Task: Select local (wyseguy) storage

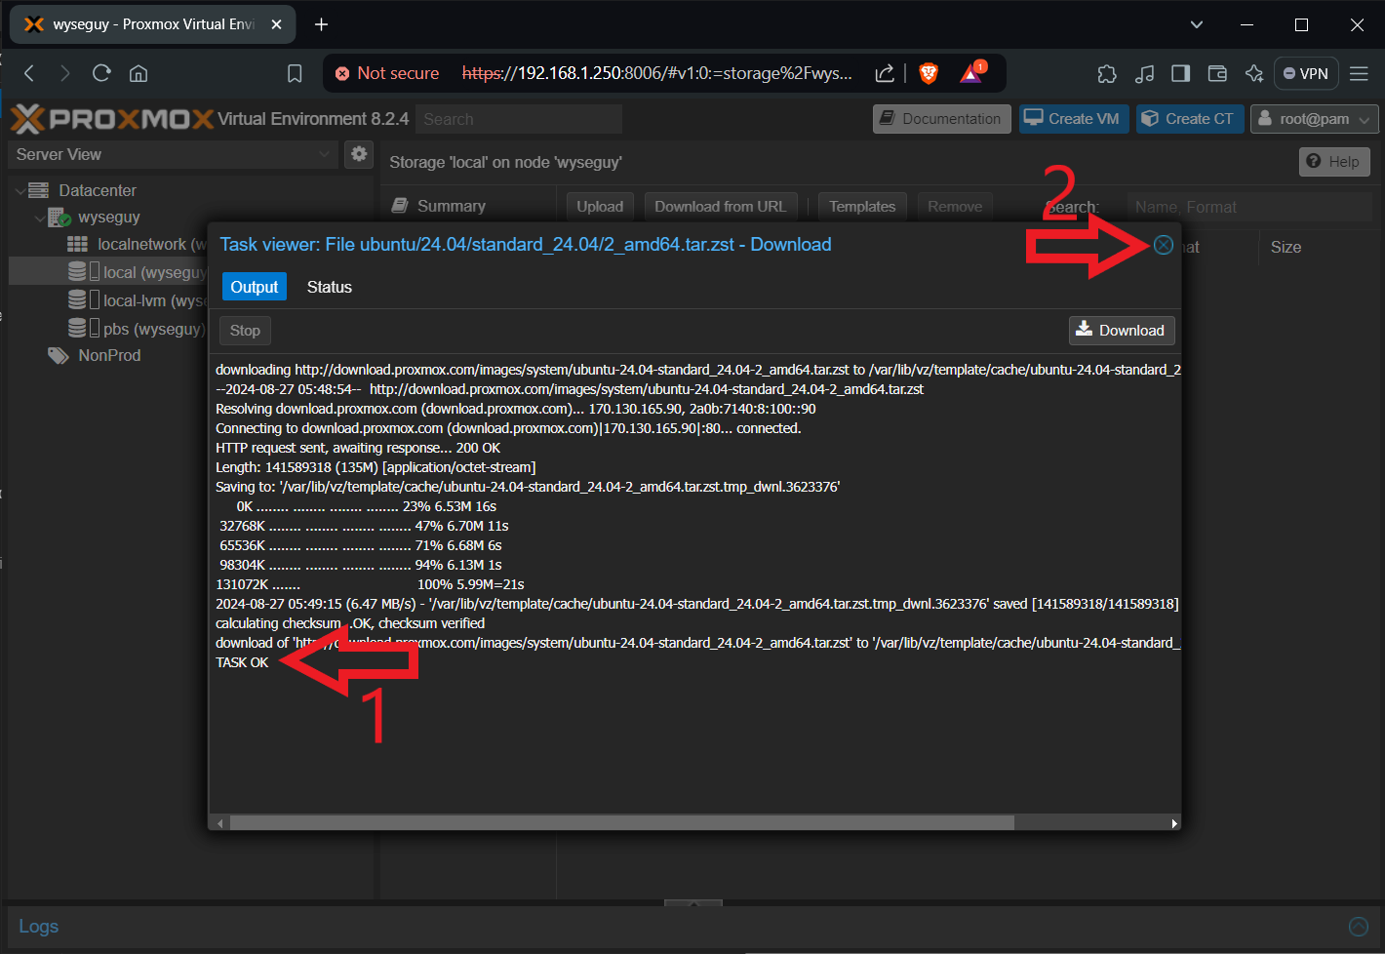Action: (x=137, y=272)
